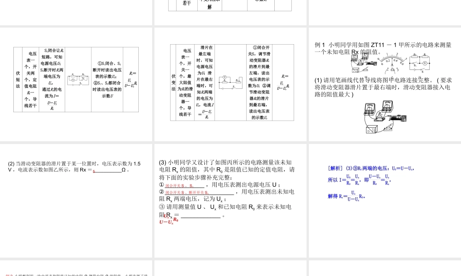Click the line '③ 请用测量值 U、Ux 和已知电阻 R₀'
Screen dimensions: 461x276
coord(225,207)
